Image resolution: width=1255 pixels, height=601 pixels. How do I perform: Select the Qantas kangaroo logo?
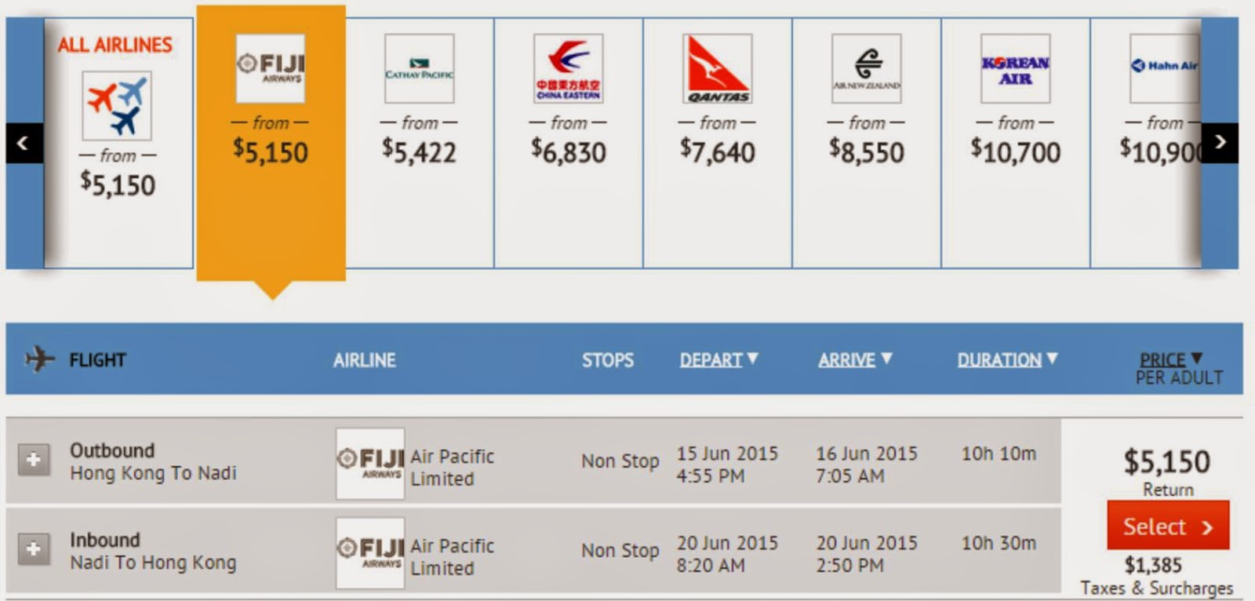pyautogui.click(x=717, y=68)
